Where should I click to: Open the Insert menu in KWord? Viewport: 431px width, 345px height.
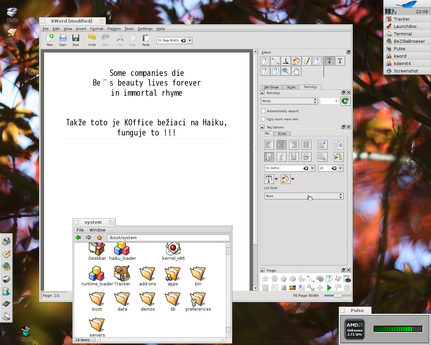point(81,29)
